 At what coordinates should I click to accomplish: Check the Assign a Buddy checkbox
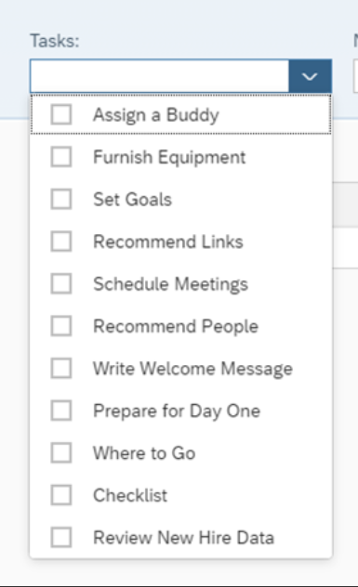(x=61, y=114)
